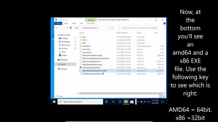Viewport: 218px width, 122px height.
Task: Open the Quick Access Toolbar customize dropdown
Action: pos(66,20)
